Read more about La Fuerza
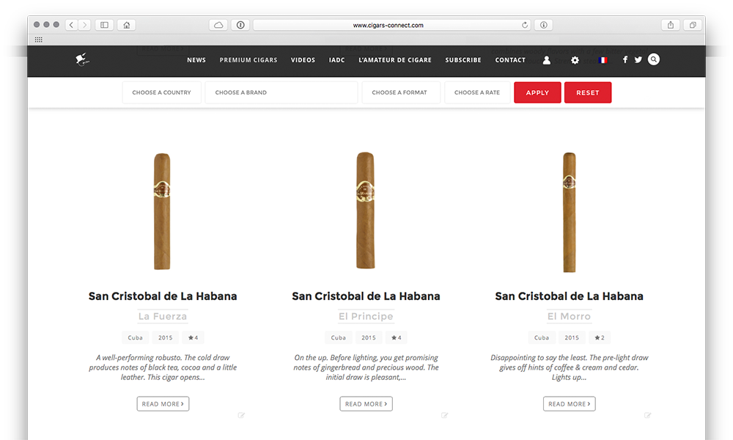 click(x=163, y=404)
